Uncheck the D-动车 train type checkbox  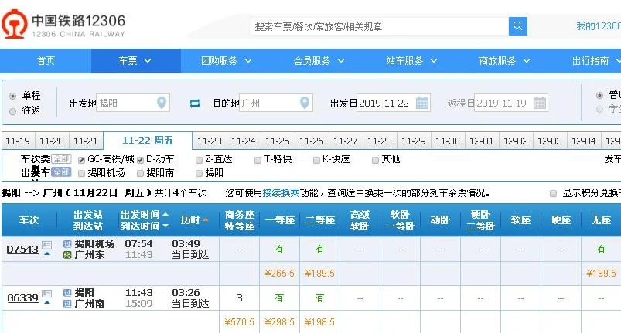click(140, 160)
